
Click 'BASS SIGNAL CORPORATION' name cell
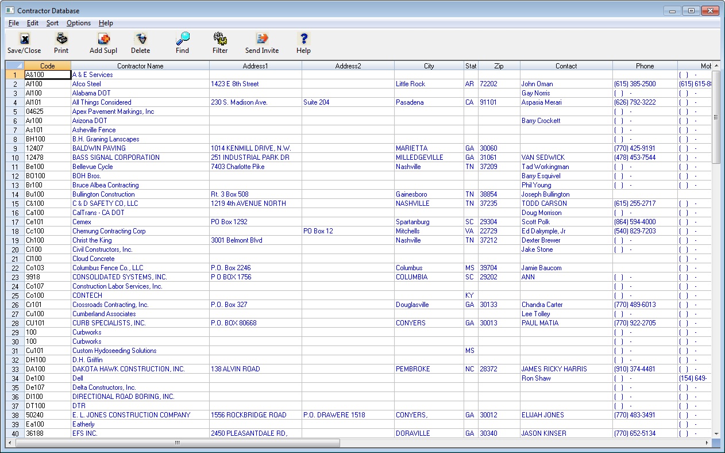[x=140, y=158]
